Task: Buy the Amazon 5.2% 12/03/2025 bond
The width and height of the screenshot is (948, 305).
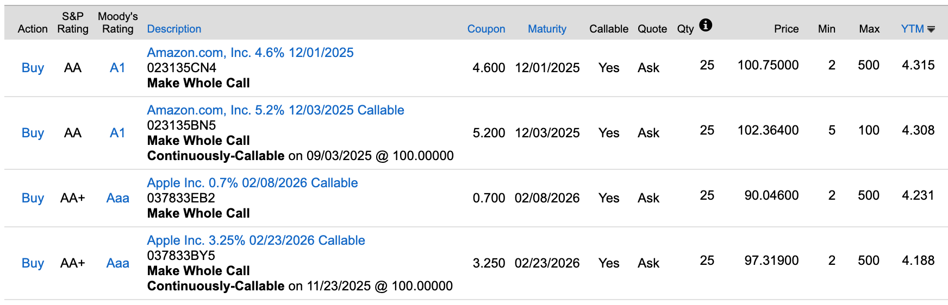Action: click(x=33, y=133)
